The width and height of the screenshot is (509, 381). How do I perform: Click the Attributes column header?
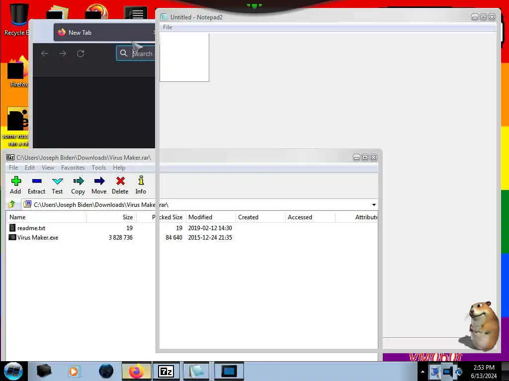pyautogui.click(x=356, y=217)
